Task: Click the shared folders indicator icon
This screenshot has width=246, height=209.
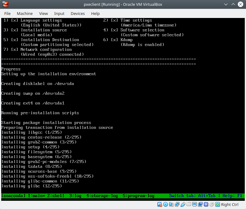Action: click(188, 204)
